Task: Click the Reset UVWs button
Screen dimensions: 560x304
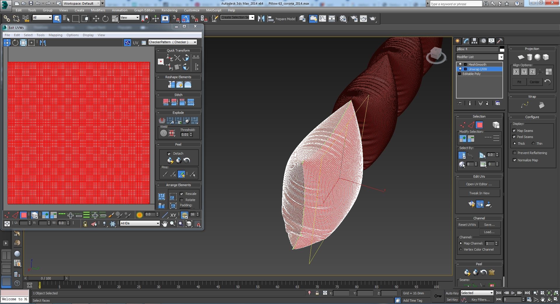Action: pos(467,225)
